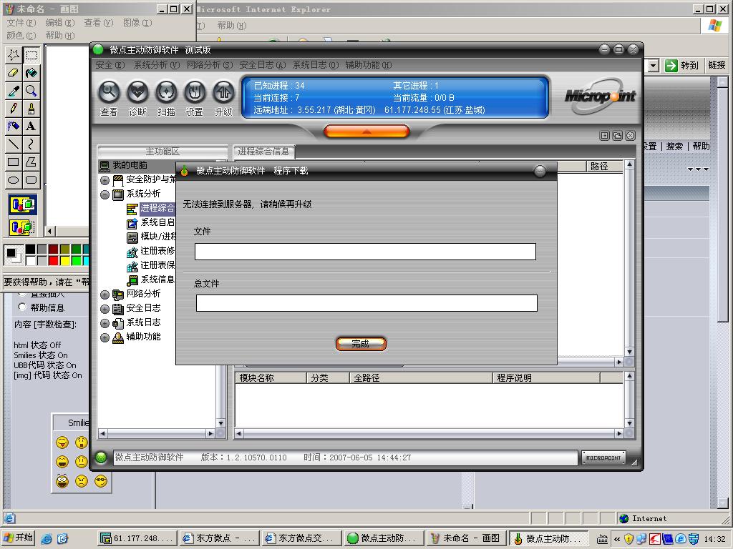This screenshot has height=549, width=733.
Task: Select the Rectangle shape tool in Paint
Action: [x=13, y=162]
